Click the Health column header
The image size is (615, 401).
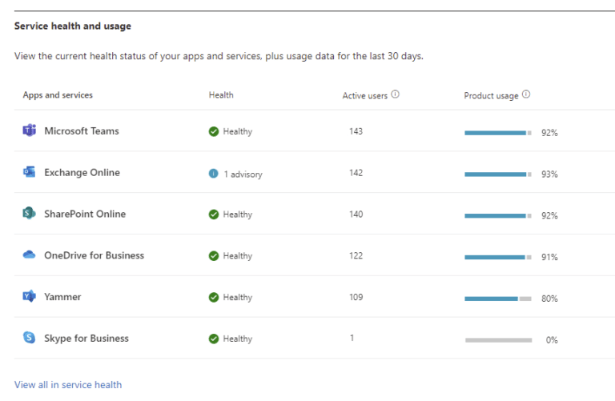[221, 95]
